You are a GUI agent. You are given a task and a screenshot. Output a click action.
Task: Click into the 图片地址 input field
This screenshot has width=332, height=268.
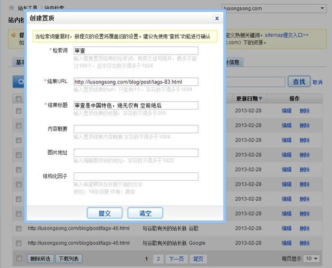pyautogui.click(x=136, y=153)
